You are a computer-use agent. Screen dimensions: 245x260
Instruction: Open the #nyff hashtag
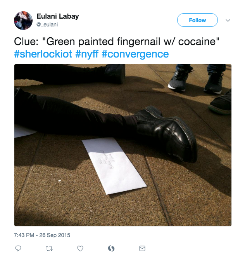(x=87, y=54)
